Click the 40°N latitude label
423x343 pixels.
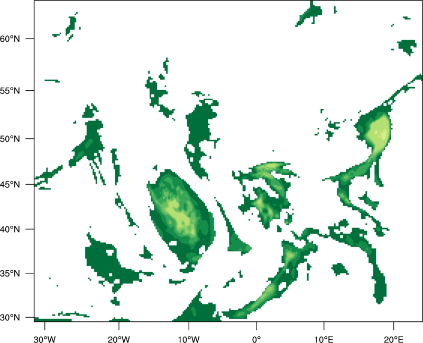tap(10, 230)
